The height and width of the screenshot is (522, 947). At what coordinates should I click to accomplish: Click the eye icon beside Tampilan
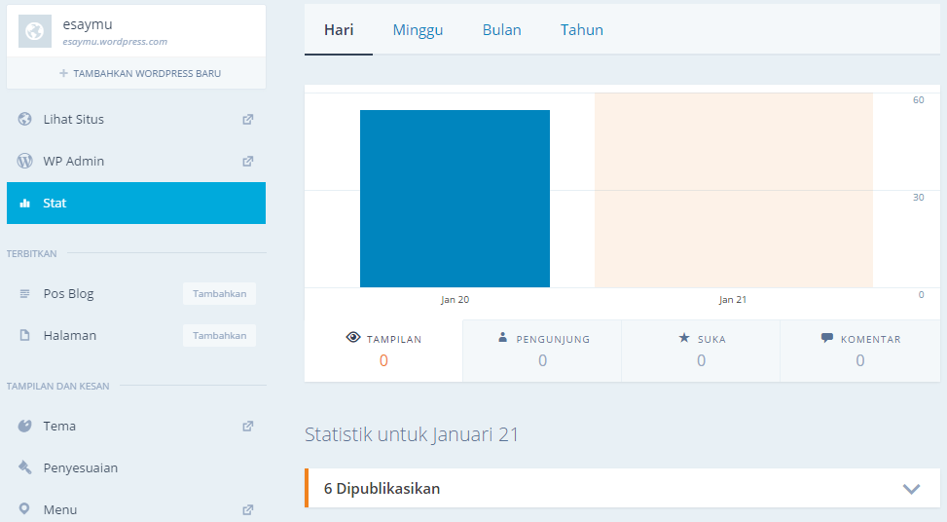point(353,337)
